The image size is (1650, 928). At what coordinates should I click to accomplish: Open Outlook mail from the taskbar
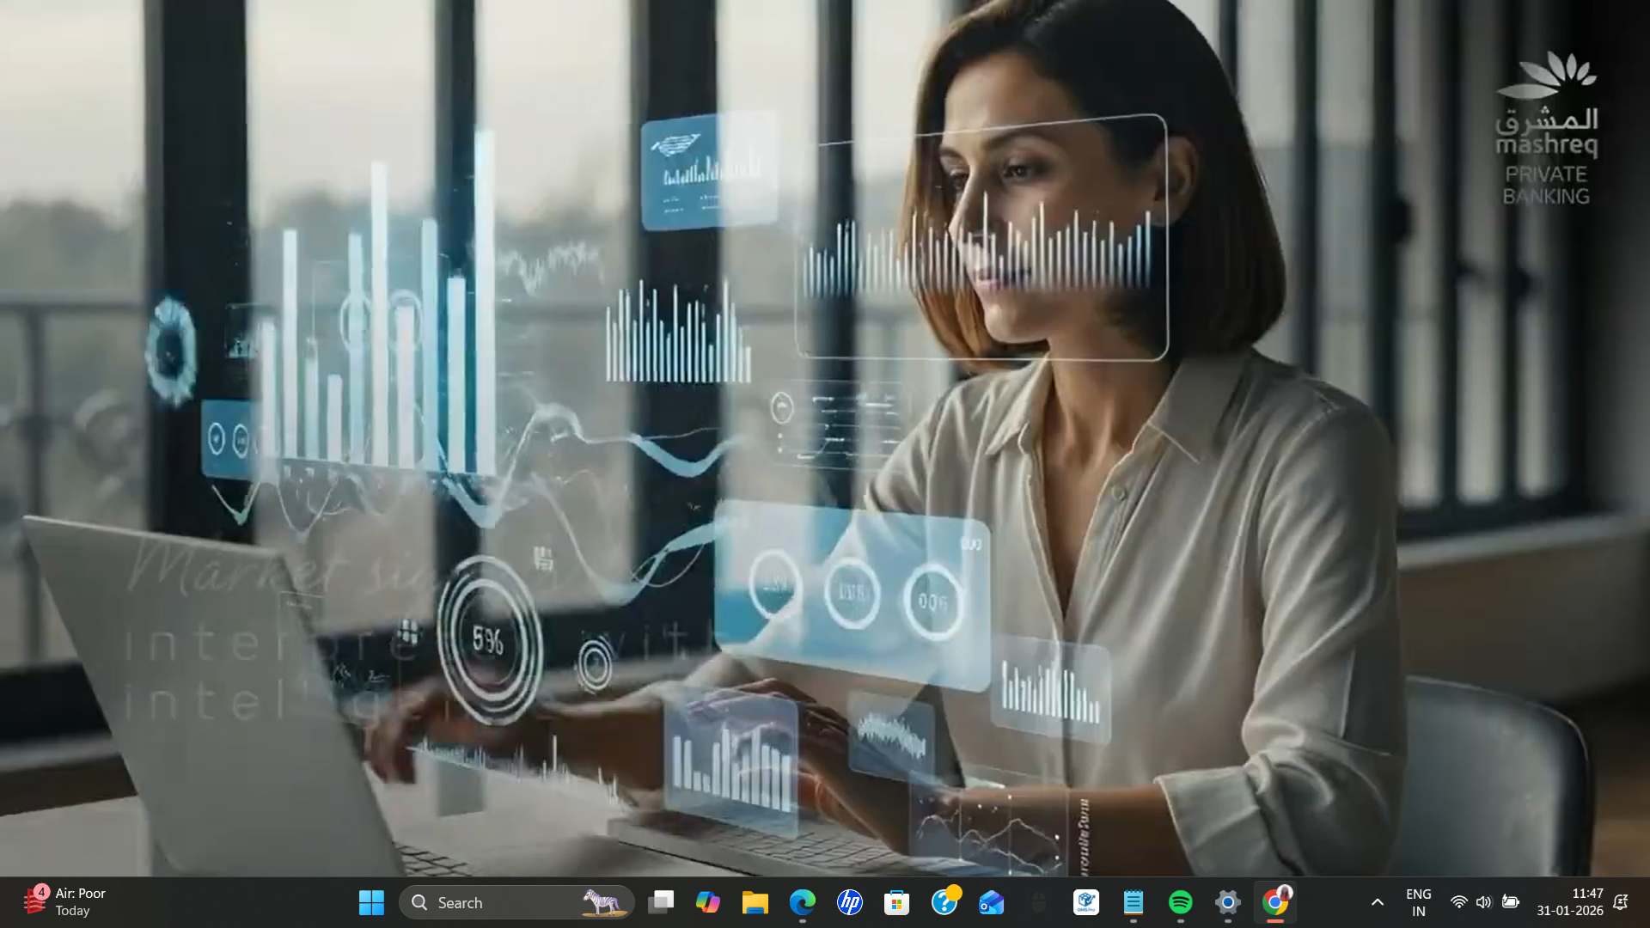(x=992, y=902)
